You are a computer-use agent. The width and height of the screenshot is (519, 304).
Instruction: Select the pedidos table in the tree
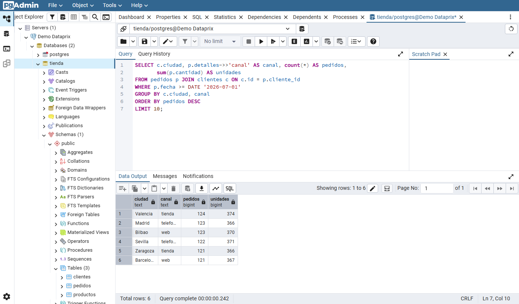(82, 286)
